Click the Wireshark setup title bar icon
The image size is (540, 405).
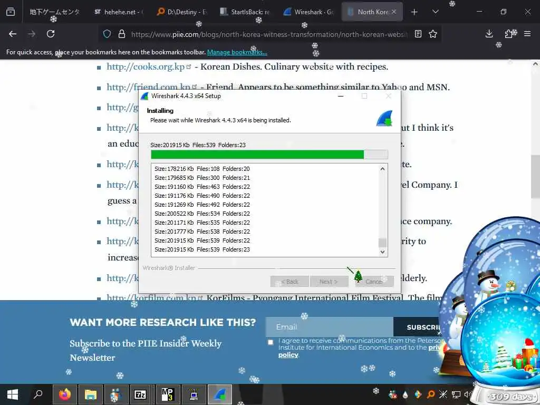click(145, 96)
